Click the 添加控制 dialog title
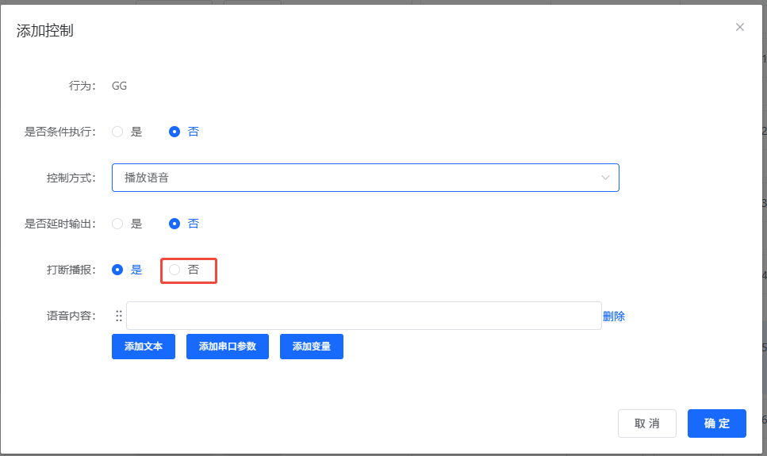 (x=45, y=31)
